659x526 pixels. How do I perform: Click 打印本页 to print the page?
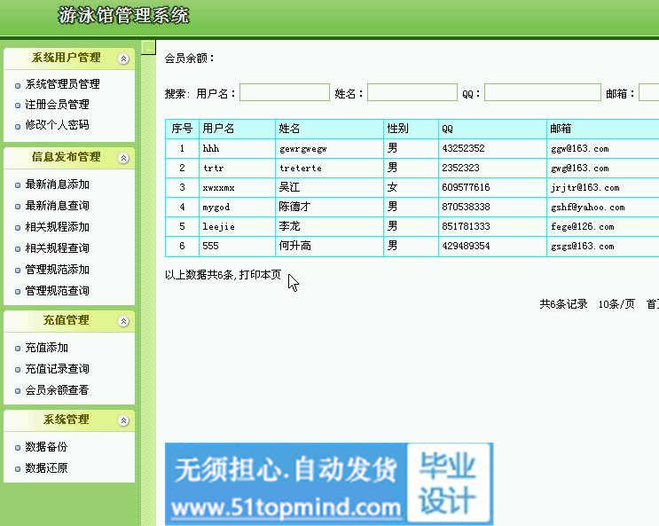(260, 275)
